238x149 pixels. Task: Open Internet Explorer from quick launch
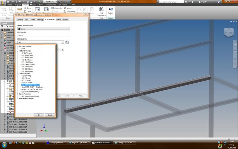(24, 143)
